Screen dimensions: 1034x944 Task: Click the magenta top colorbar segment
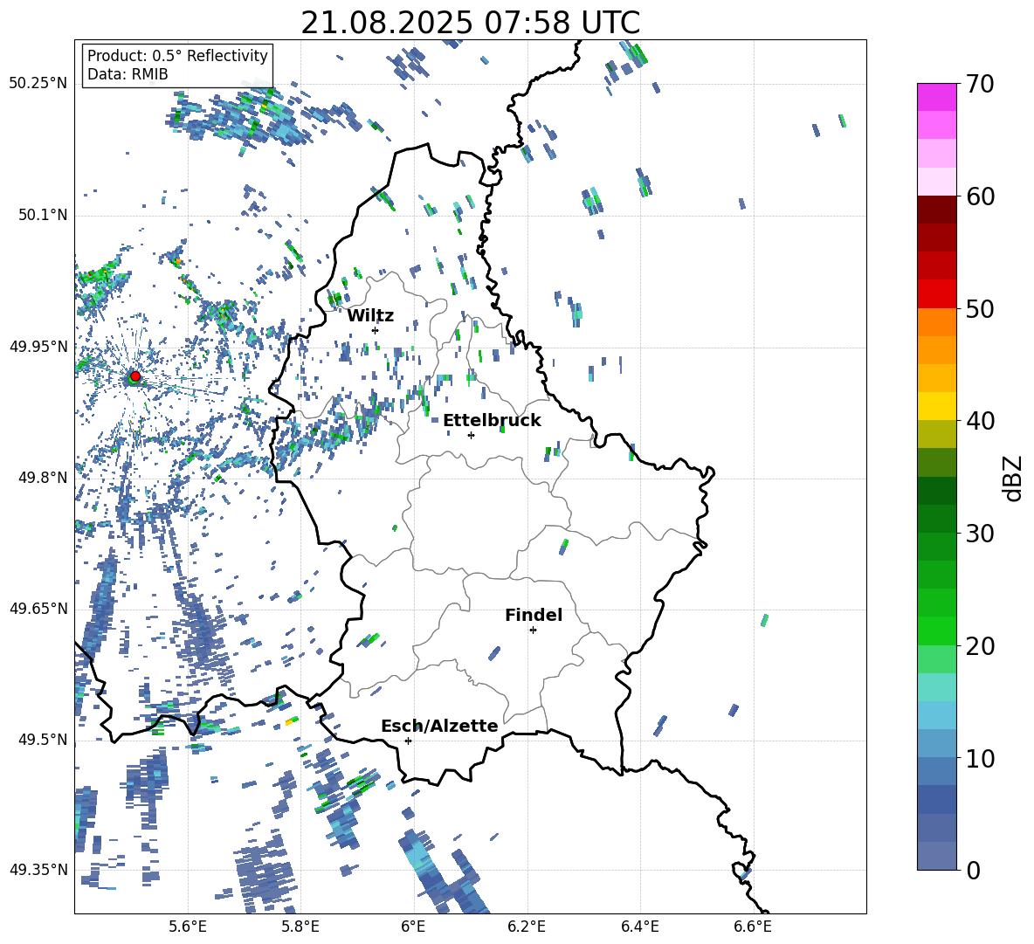[x=936, y=97]
